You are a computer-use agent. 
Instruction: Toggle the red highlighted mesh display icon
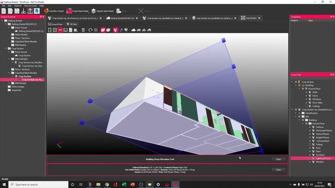[x=116, y=30]
